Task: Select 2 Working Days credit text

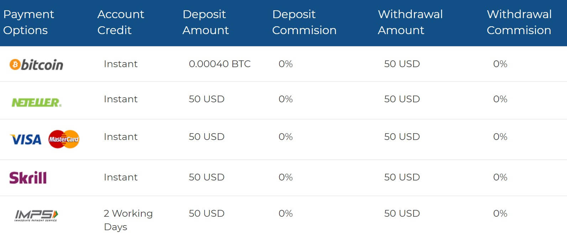Action: pyautogui.click(x=128, y=220)
